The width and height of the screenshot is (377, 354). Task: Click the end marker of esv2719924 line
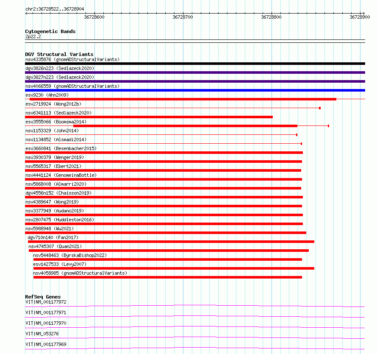click(x=320, y=108)
